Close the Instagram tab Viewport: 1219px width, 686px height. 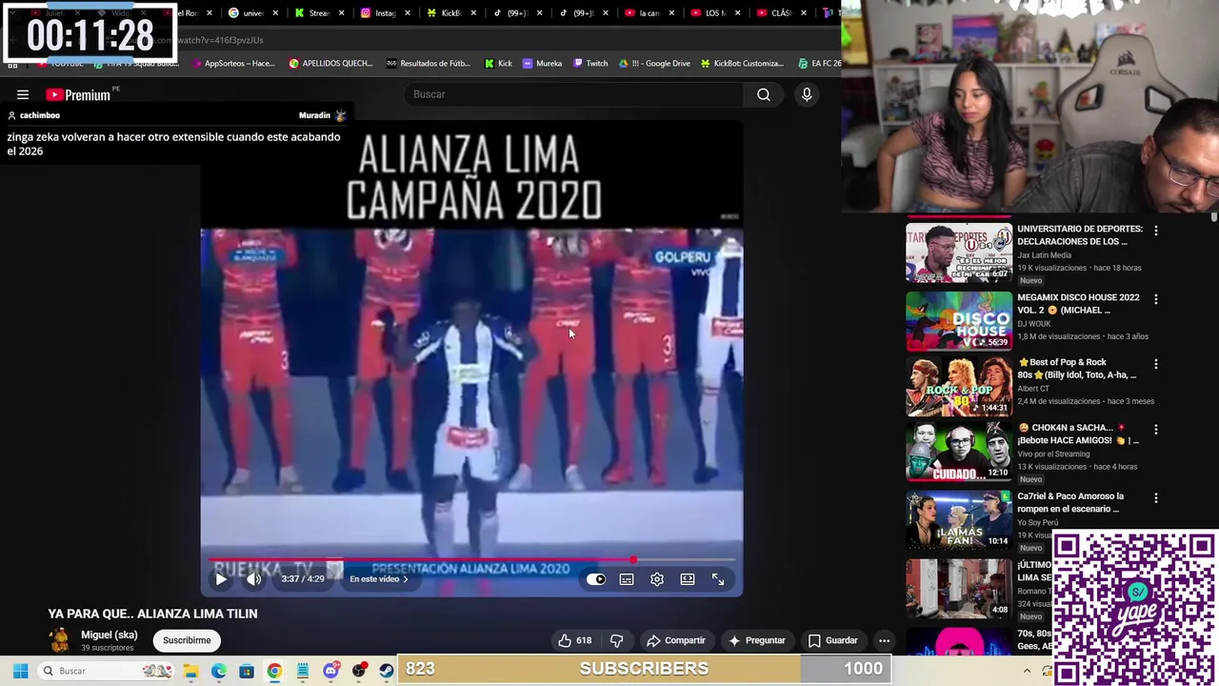click(x=408, y=13)
